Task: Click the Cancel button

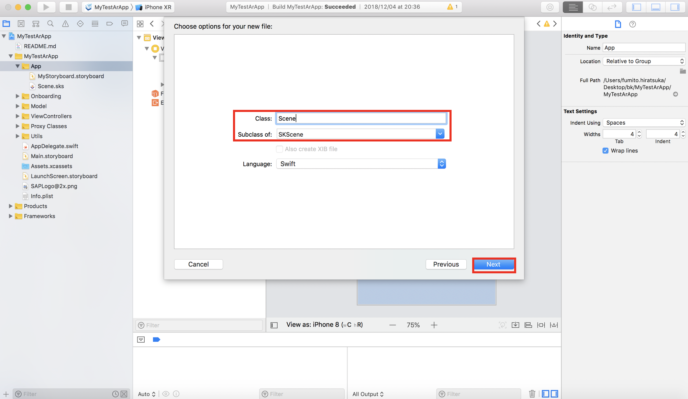Action: point(198,264)
